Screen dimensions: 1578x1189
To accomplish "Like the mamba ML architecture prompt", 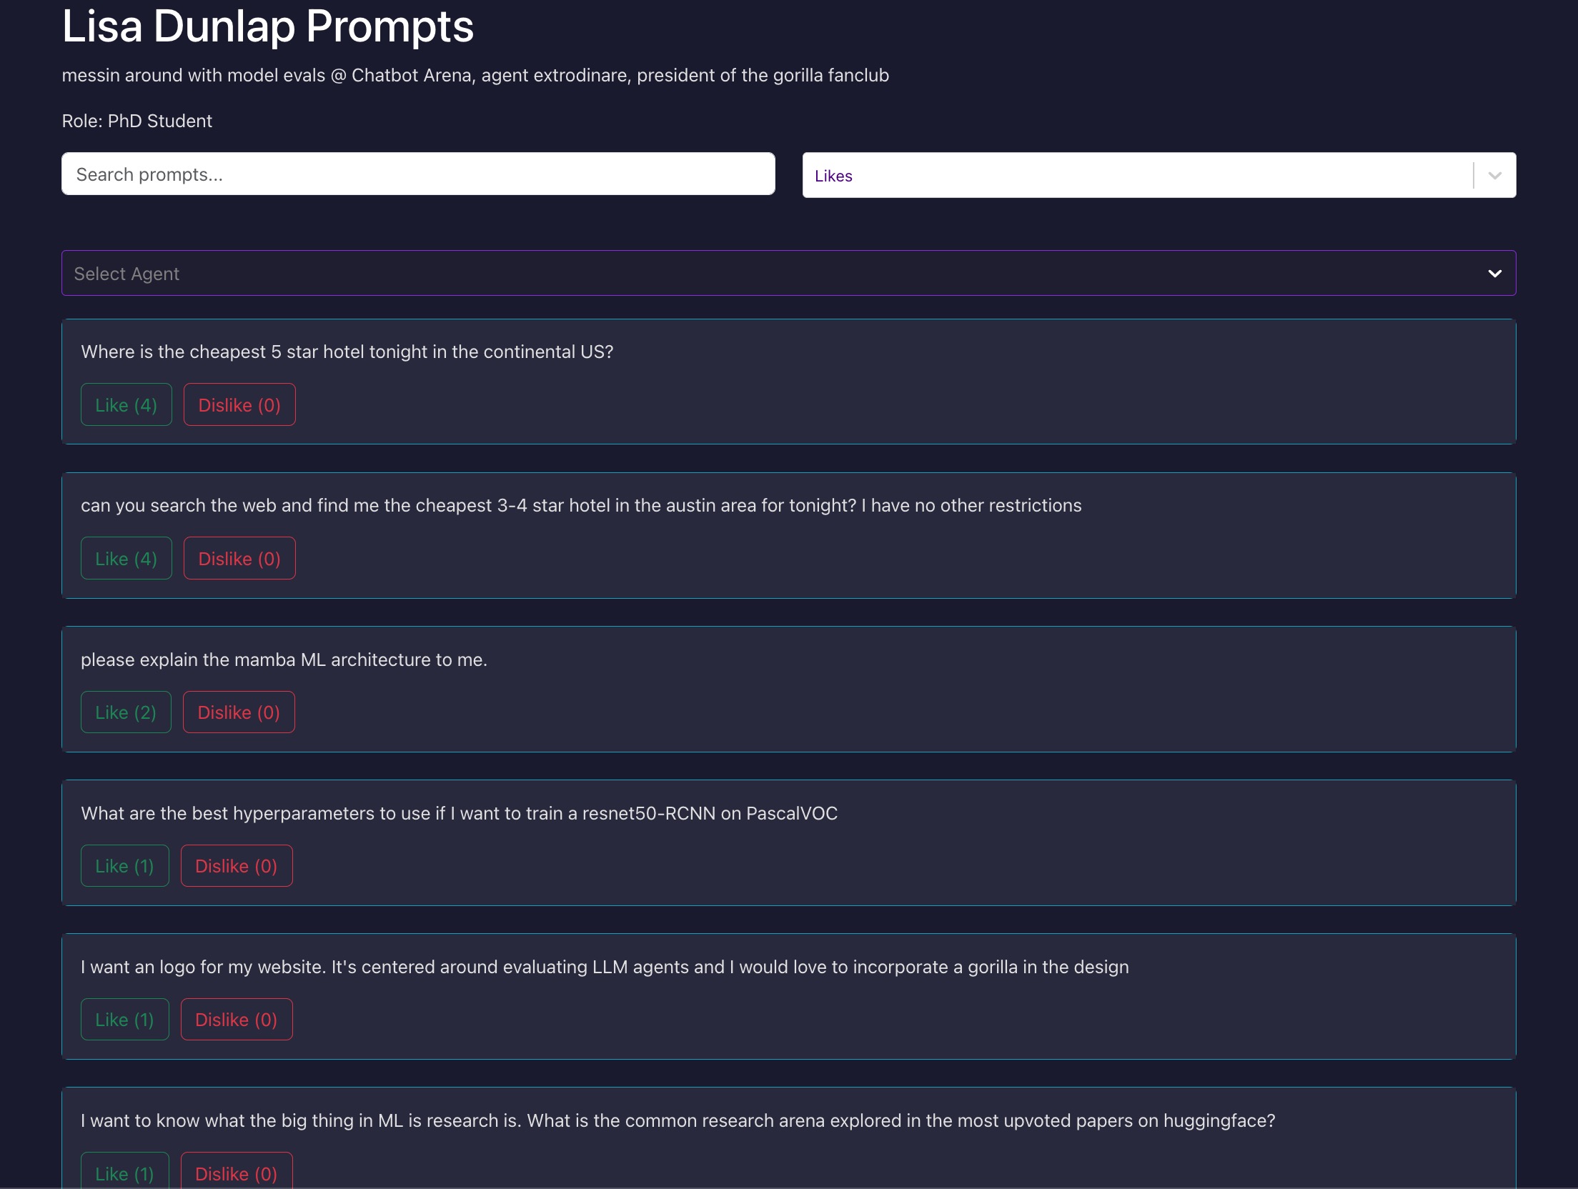I will [126, 712].
